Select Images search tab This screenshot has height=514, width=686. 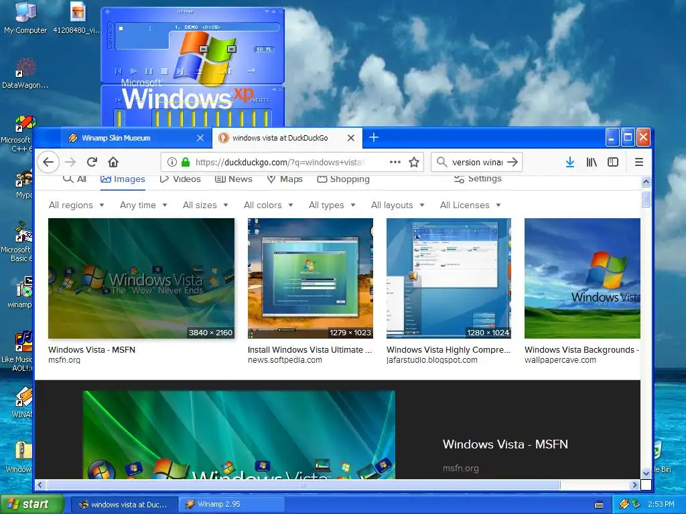pyautogui.click(x=123, y=179)
